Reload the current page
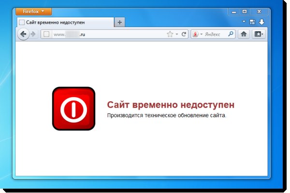Image resolution: width=290 pixels, height=193 pixels. [184, 34]
